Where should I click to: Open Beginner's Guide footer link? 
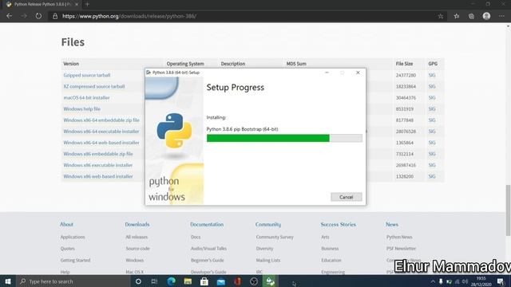[x=208, y=260]
